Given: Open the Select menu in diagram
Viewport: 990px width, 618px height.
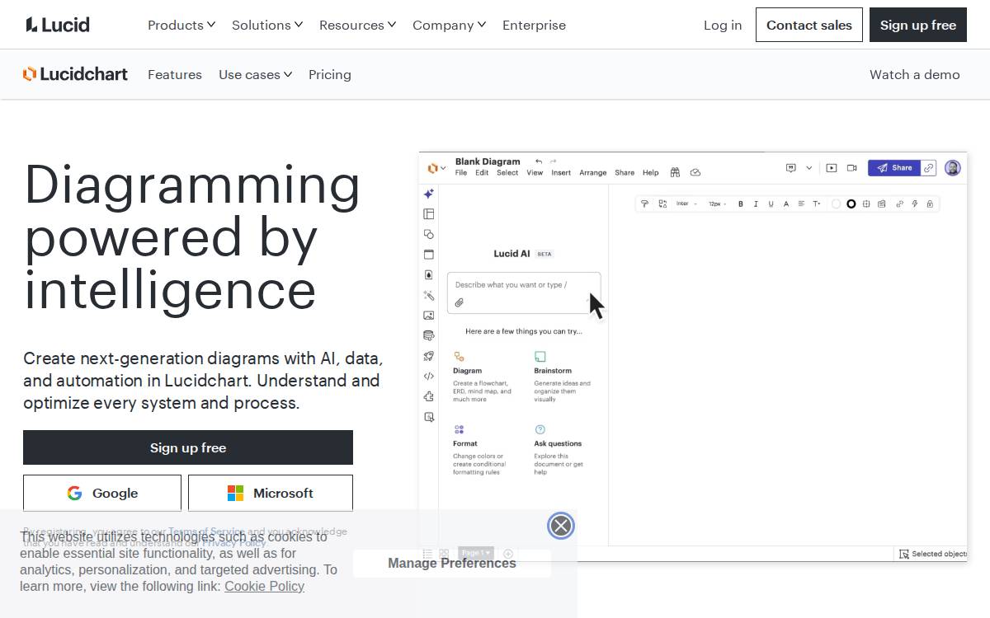Looking at the screenshot, I should click(x=507, y=173).
